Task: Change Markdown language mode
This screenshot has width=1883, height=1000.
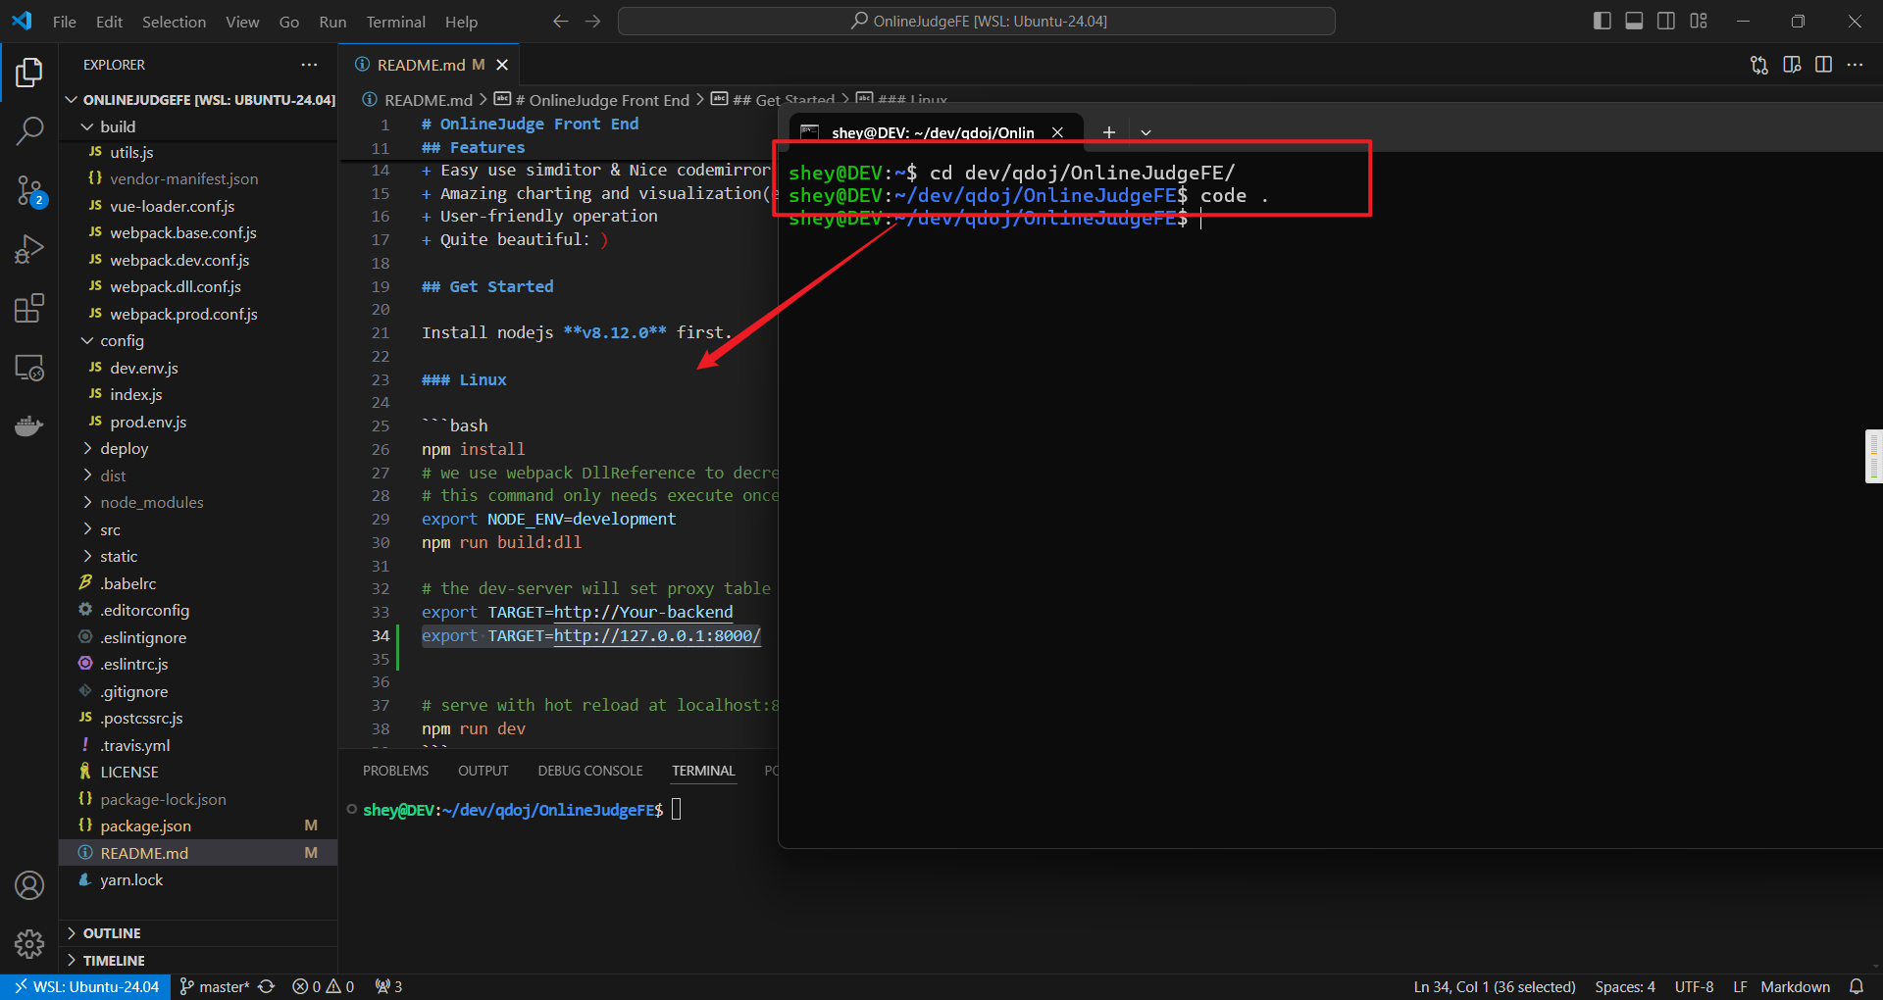Action: [x=1795, y=986]
